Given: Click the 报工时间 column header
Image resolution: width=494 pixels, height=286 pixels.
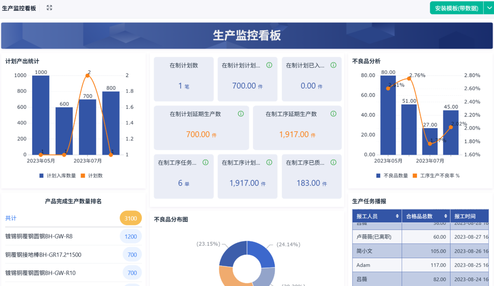Looking at the screenshot, I should 469,216.
